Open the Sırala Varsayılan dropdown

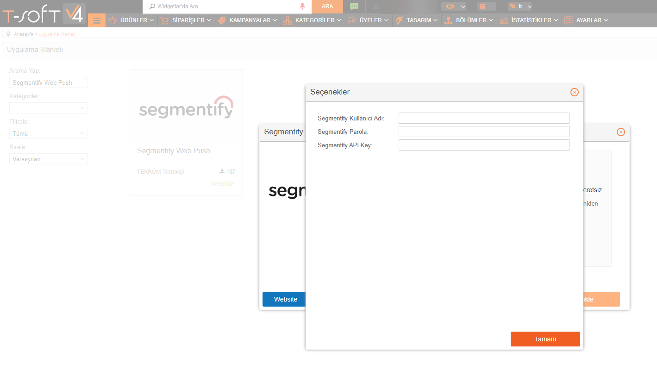click(49, 159)
